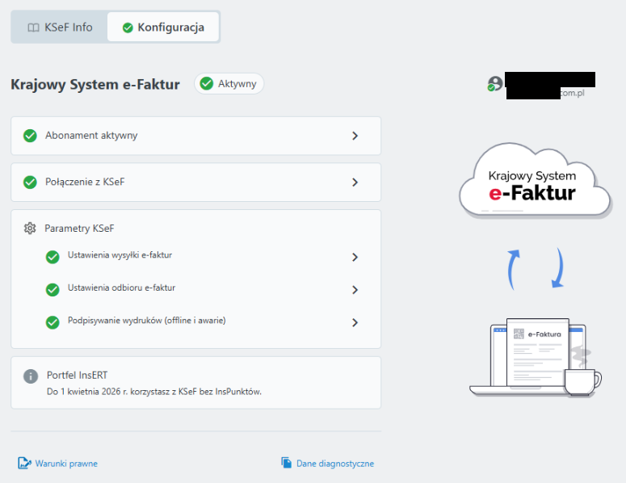The width and height of the screenshot is (626, 483).
Task: Click the Aktywny status badge
Action: click(229, 84)
